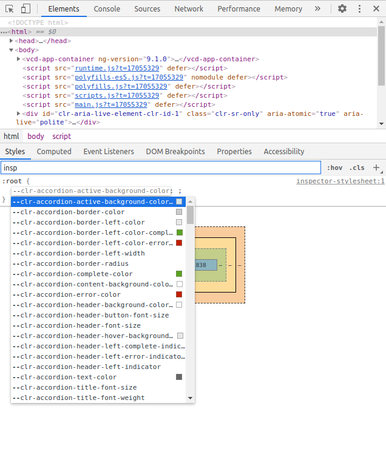Switch to the Console tab

pyautogui.click(x=107, y=9)
